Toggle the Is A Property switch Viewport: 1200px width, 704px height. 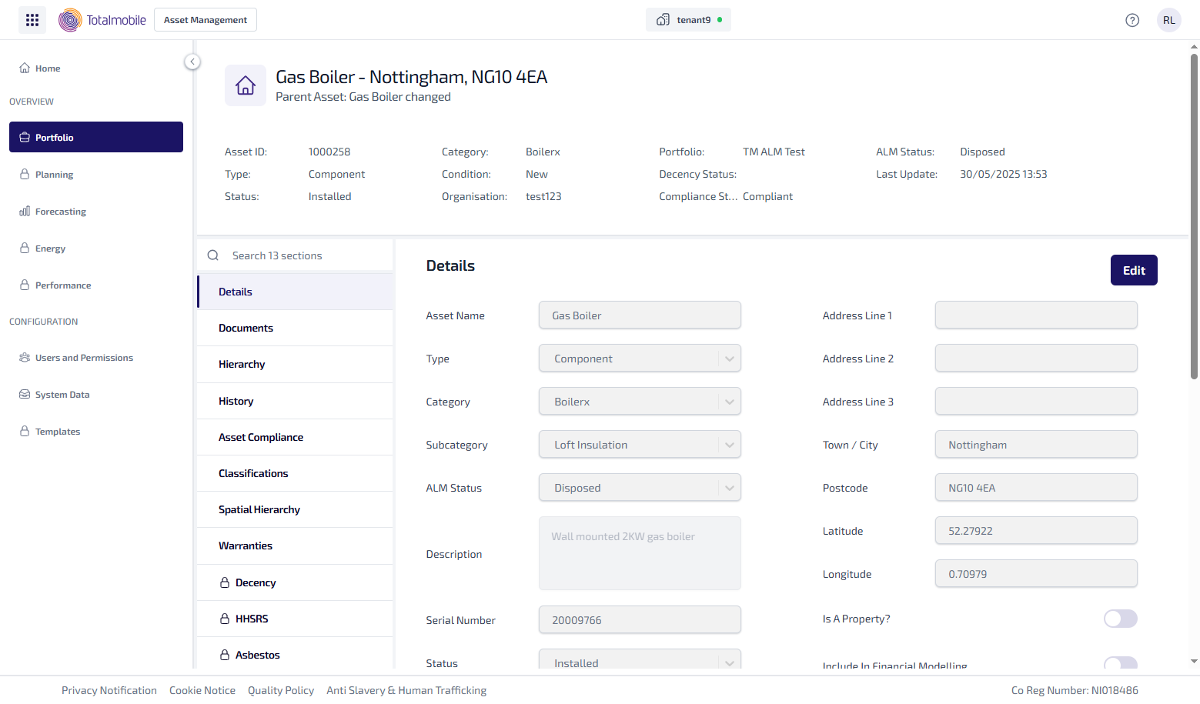coord(1120,619)
